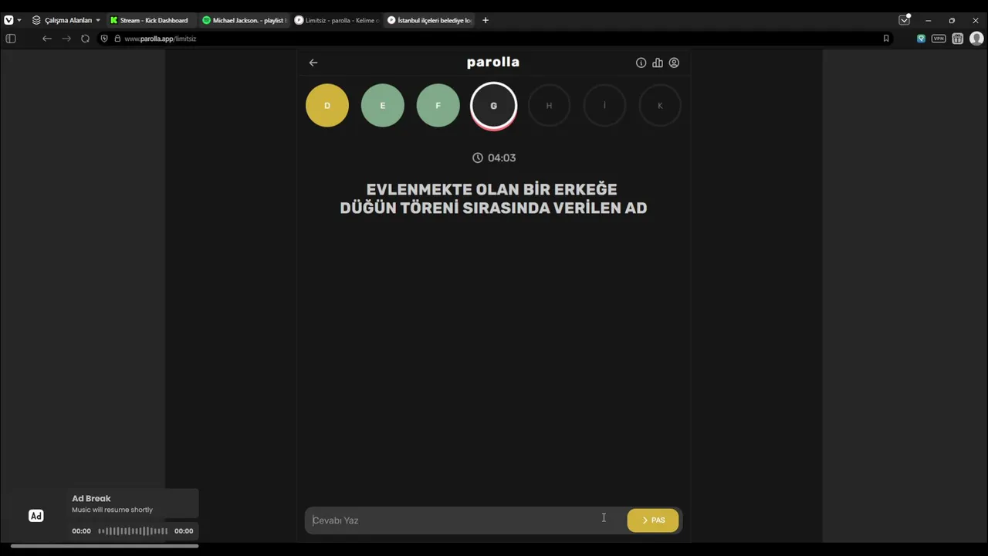Expand the Çalışma Alanları workspaces dropdown

(66, 20)
